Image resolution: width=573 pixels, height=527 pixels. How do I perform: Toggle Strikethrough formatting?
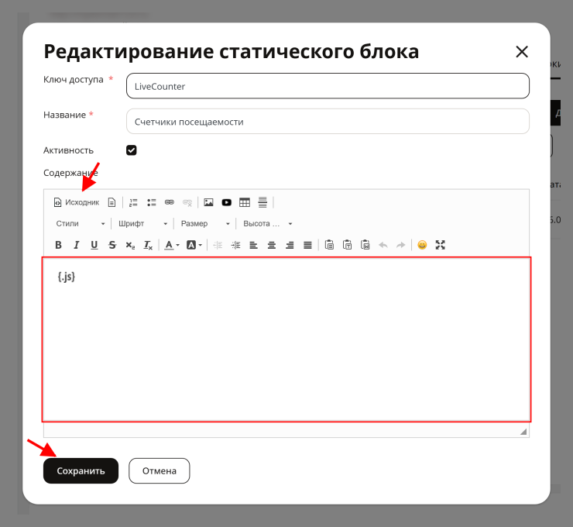[x=112, y=245]
